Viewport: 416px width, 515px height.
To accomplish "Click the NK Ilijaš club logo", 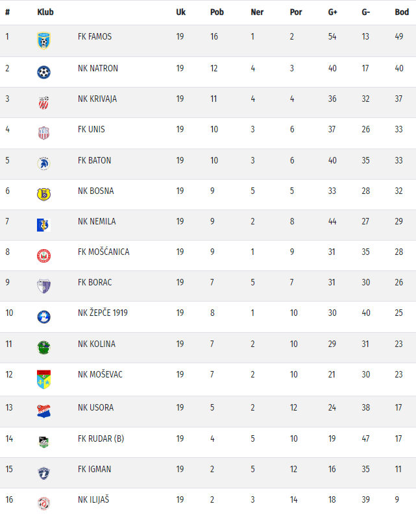I will coord(43,503).
